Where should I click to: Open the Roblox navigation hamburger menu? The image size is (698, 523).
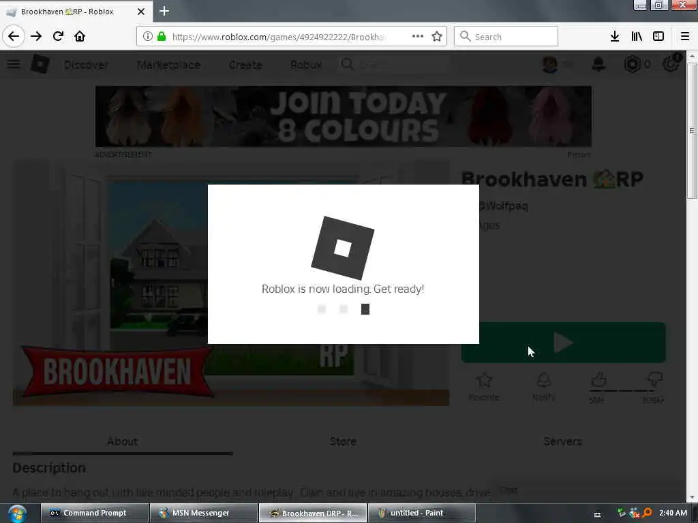14,64
